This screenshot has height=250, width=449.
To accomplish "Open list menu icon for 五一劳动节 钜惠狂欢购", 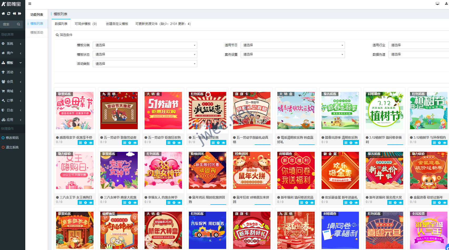I will coord(169,143).
